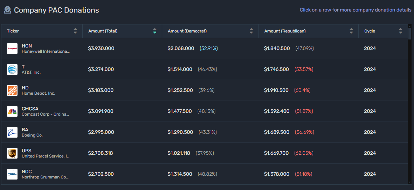Image resolution: width=414 pixels, height=190 pixels.
Task: Click the Boeing logo icon
Action: tap(12, 132)
